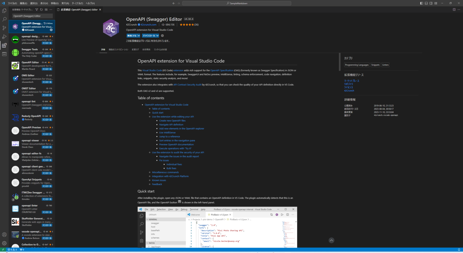This screenshot has width=463, height=253.
Task: Open the dropdown arrow next to 無効にする
Action: point(139,36)
